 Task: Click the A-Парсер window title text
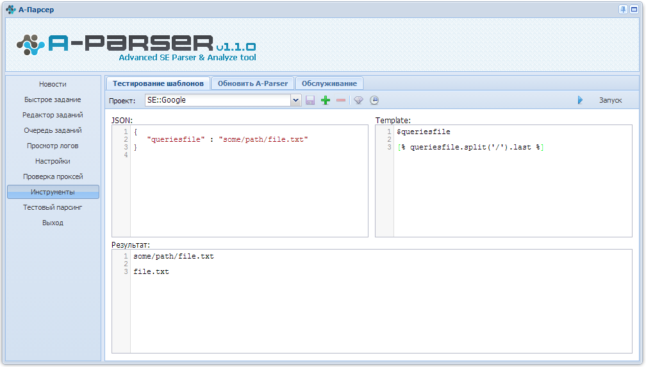[x=37, y=10]
